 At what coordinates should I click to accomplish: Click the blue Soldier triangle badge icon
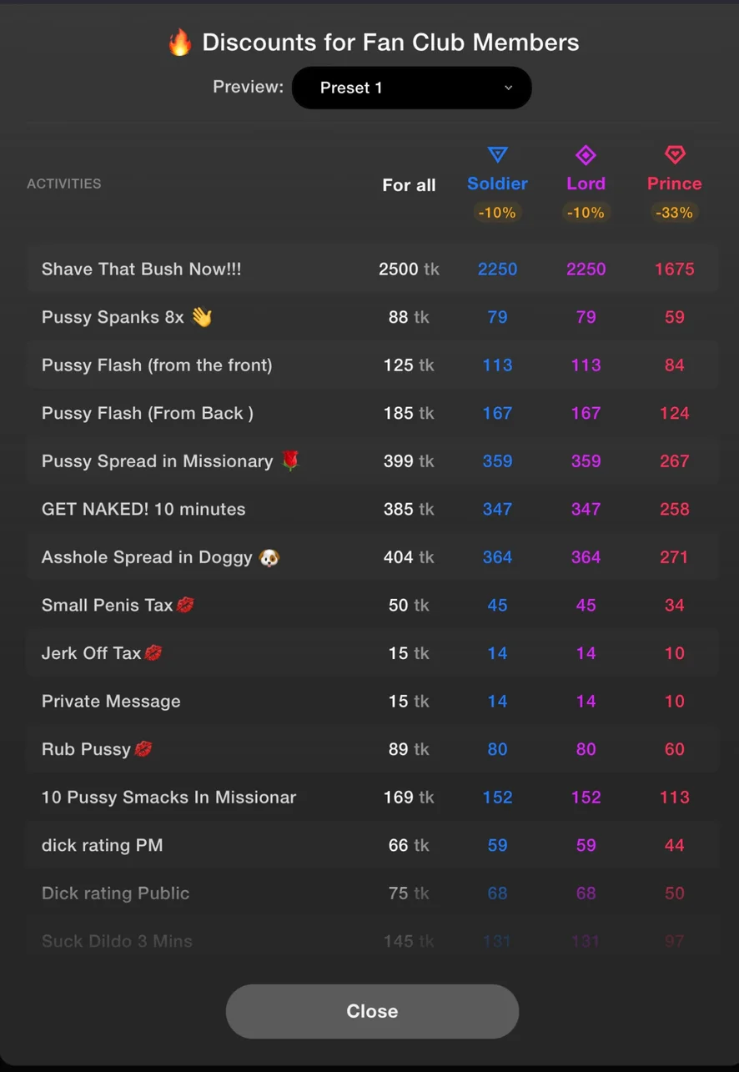[x=497, y=155]
